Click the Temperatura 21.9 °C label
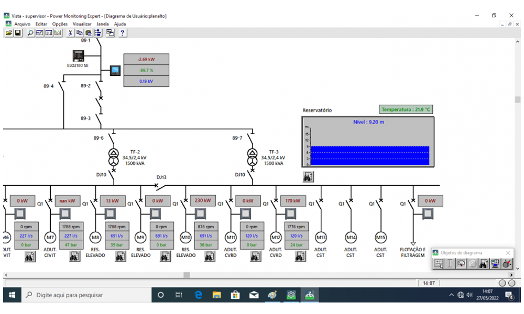The image size is (524, 314). click(406, 109)
